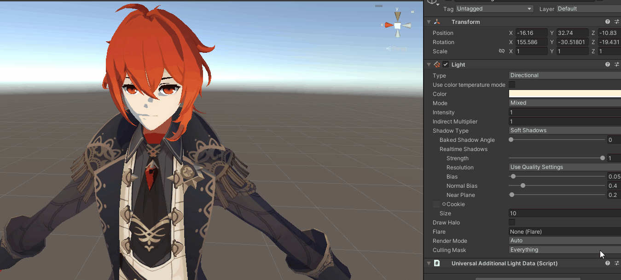This screenshot has width=621, height=280.
Task: Open the Light component preset settings icon
Action: [617, 65]
